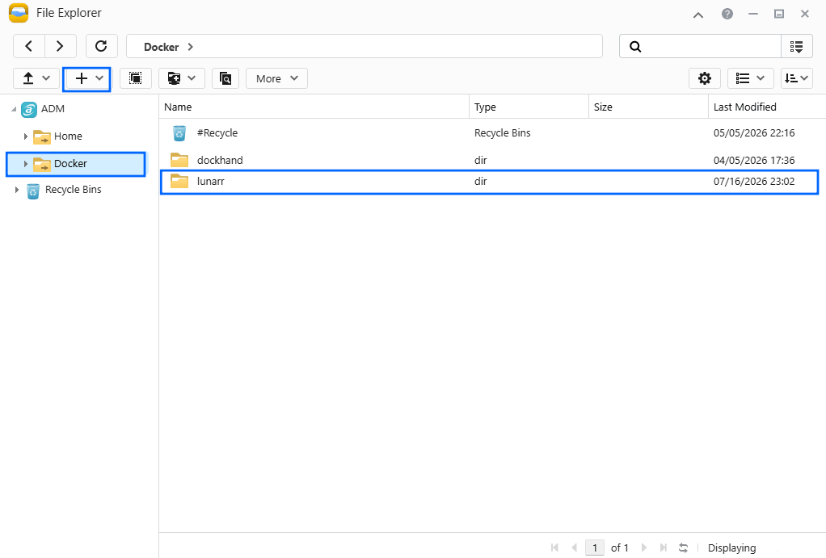Sort by Last Modified column header

[x=767, y=107]
